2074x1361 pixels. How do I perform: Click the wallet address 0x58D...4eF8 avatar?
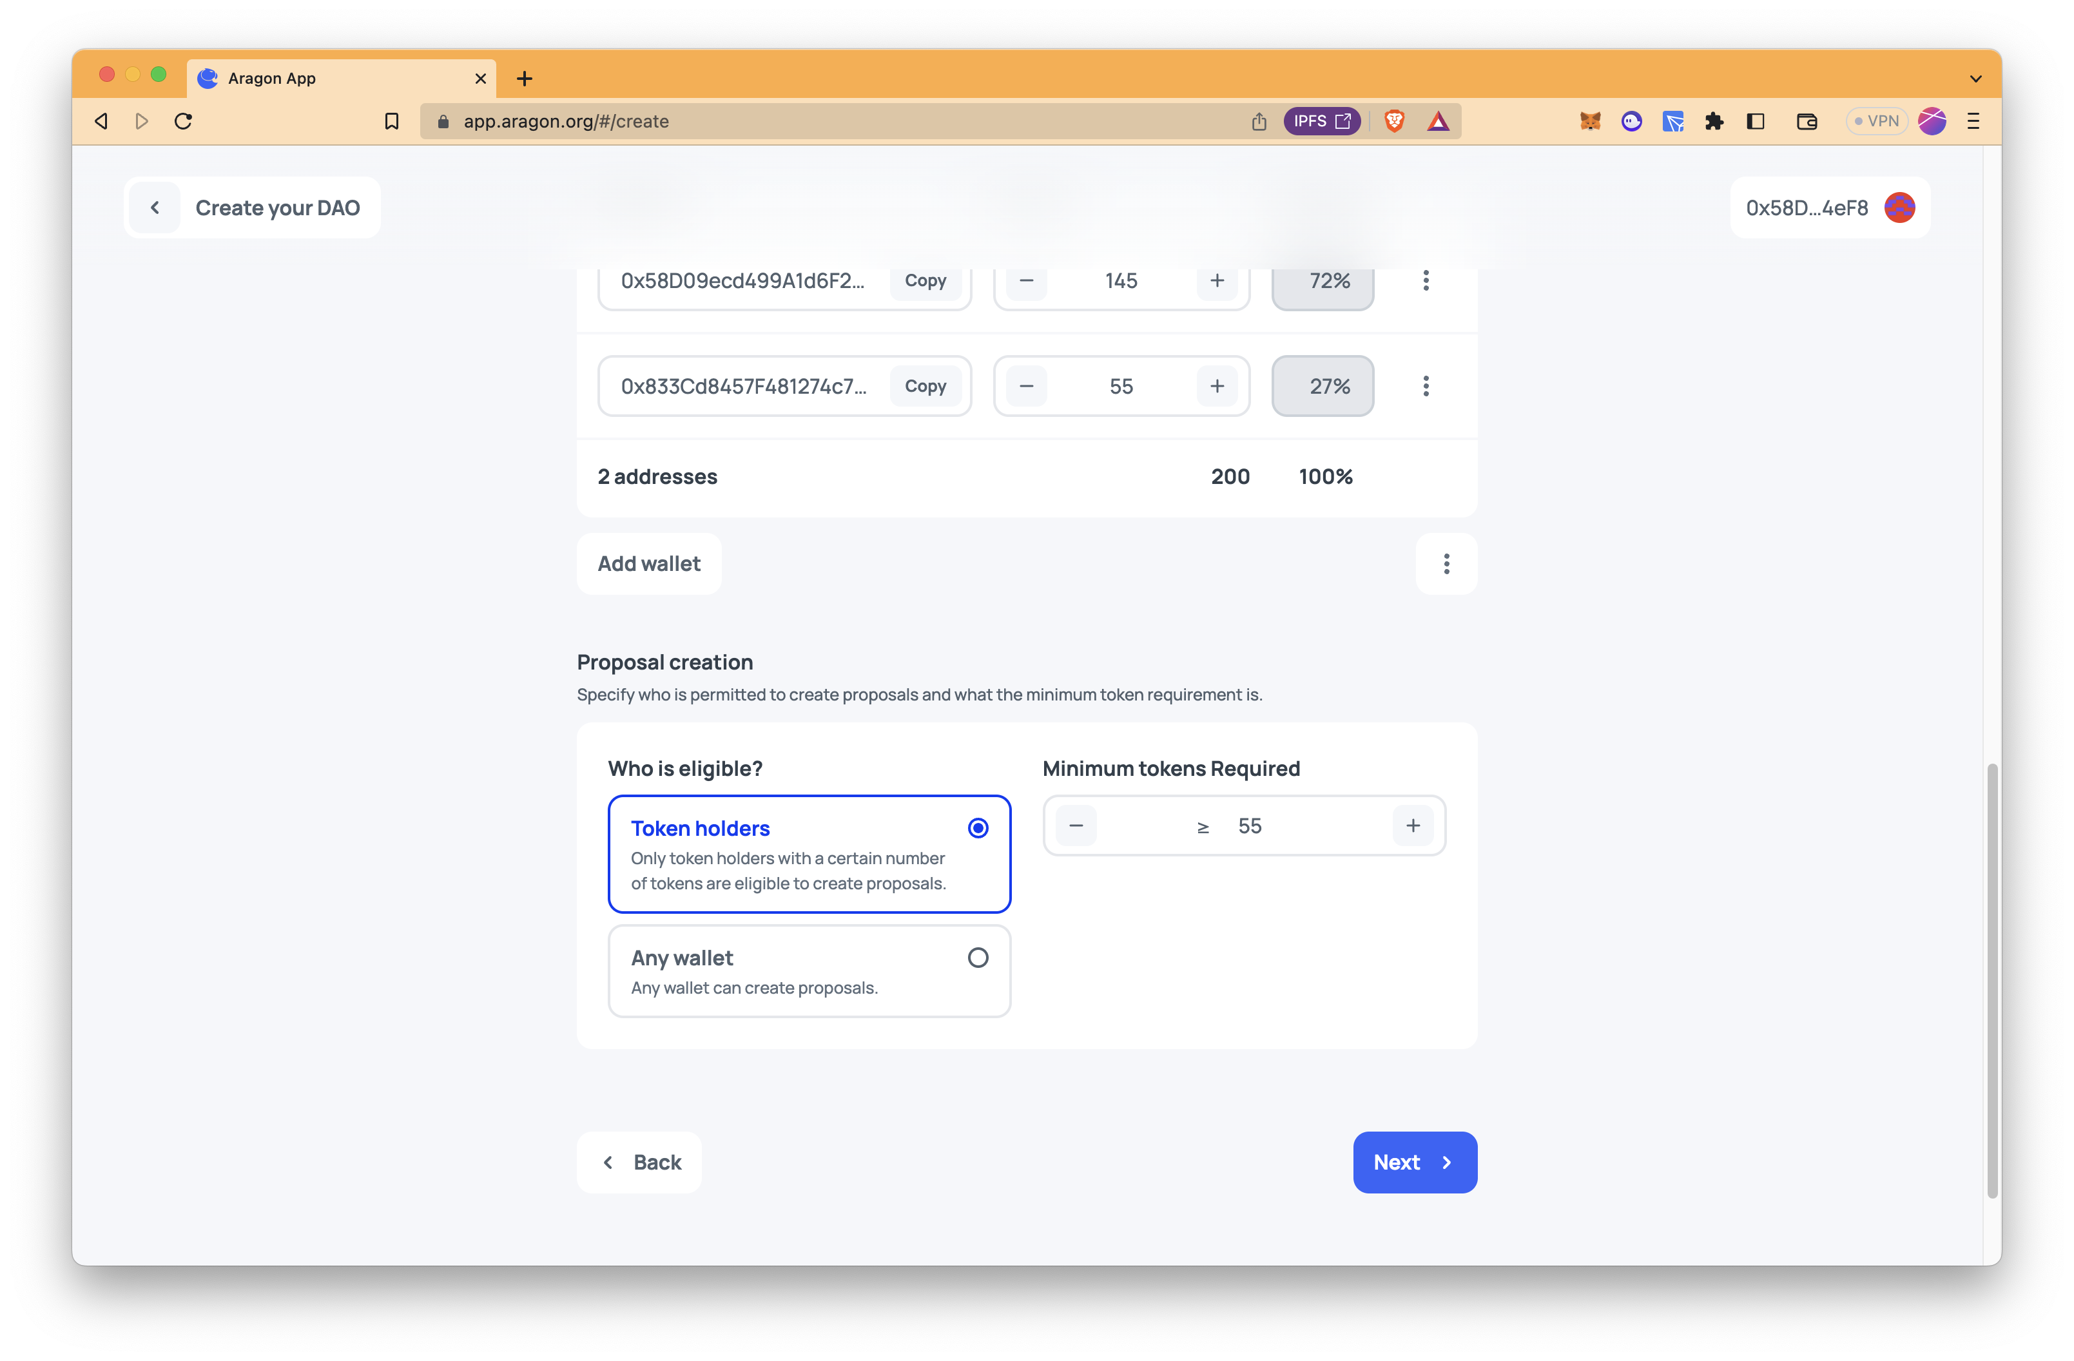click(1901, 207)
